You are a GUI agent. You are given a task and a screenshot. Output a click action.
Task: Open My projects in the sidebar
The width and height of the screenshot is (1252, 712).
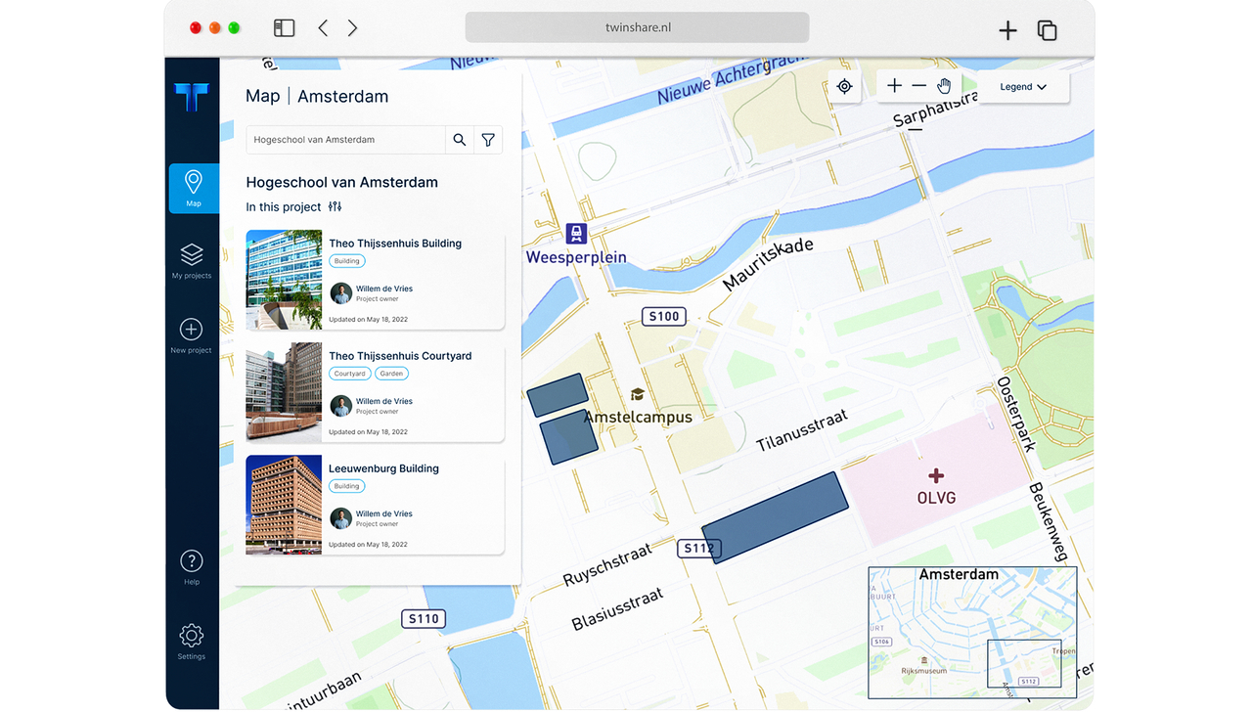[x=192, y=261]
